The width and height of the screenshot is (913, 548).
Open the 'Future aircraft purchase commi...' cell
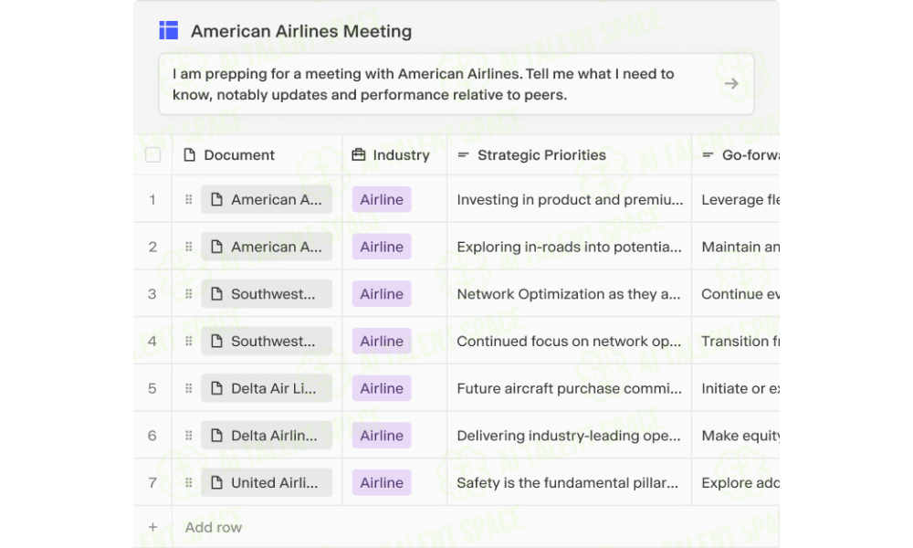[570, 388]
